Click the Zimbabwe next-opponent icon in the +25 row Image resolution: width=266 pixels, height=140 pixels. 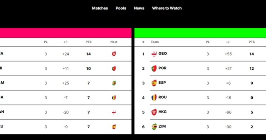pos(114,83)
